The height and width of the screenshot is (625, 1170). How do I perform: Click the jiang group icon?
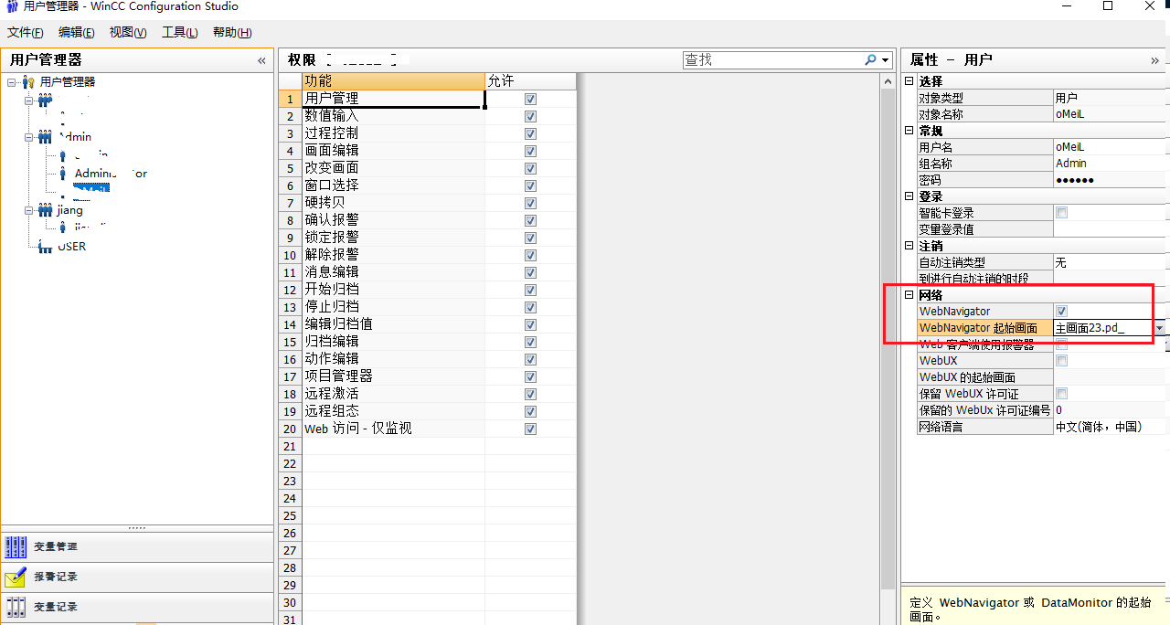point(45,210)
